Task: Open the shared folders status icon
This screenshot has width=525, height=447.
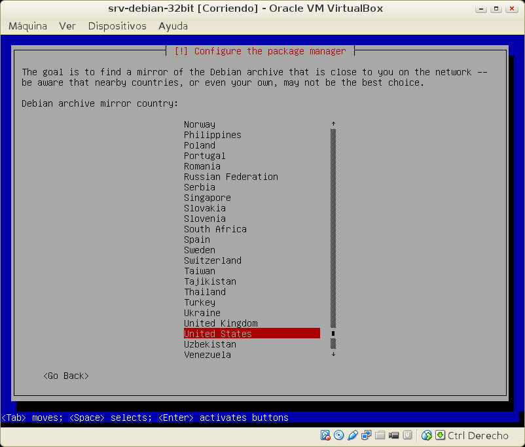Action: (x=380, y=435)
